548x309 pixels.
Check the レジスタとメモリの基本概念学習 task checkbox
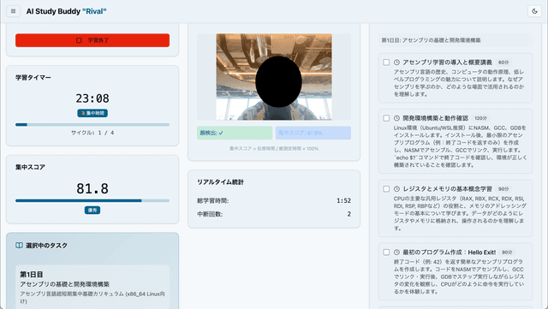[x=386, y=189]
